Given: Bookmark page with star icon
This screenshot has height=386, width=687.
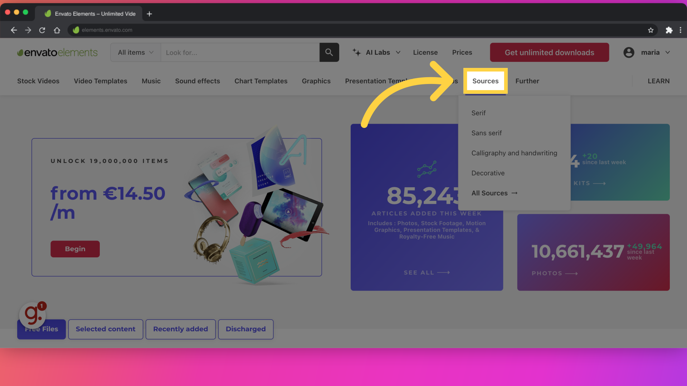Looking at the screenshot, I should (651, 30).
